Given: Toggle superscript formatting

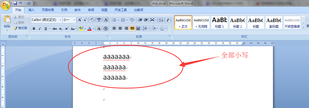Looking at the screenshot, I should [x=67, y=29].
